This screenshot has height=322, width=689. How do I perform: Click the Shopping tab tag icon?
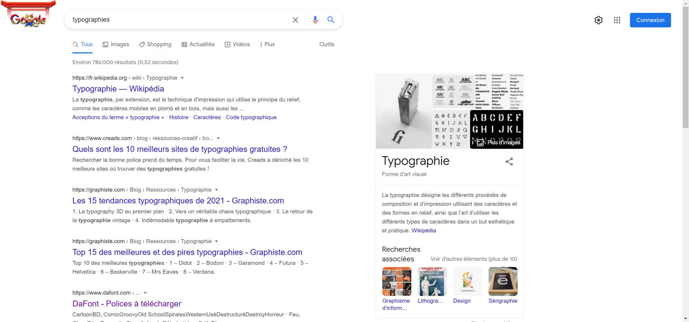tap(142, 45)
